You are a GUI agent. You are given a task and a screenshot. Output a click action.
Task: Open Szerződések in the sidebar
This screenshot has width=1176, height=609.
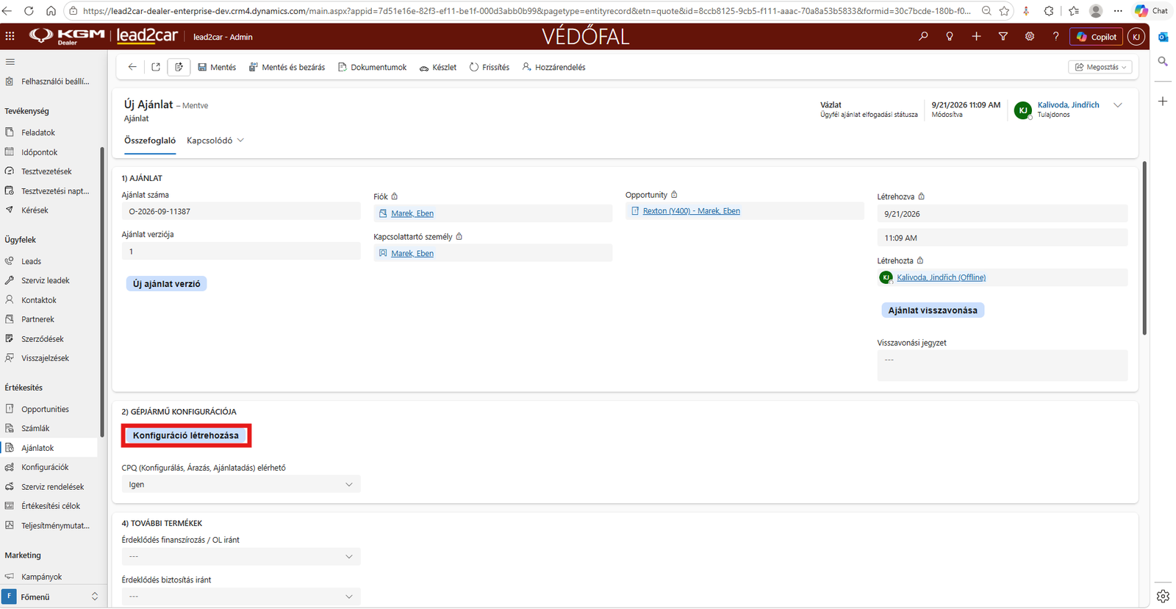click(x=43, y=339)
